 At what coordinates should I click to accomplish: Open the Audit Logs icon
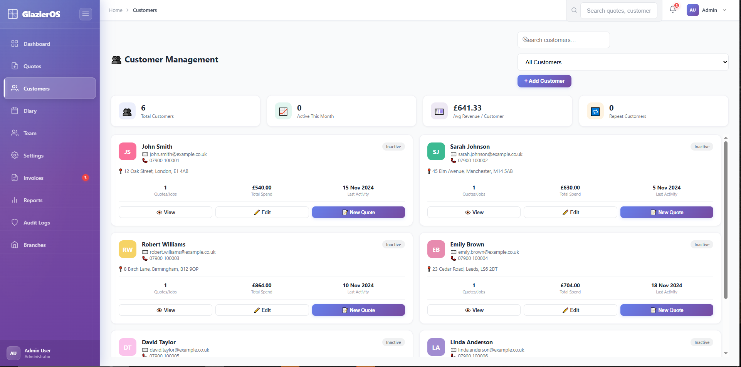pos(15,222)
